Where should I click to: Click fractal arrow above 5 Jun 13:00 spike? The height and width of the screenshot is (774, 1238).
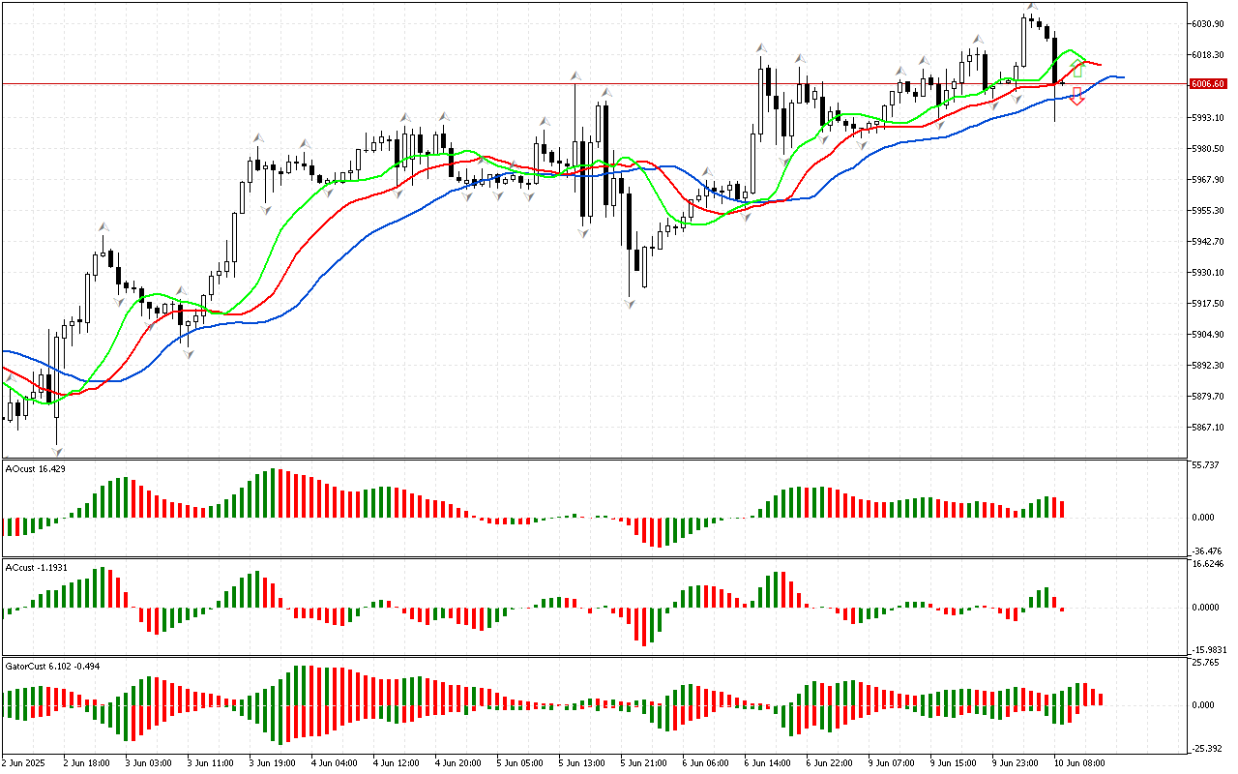(576, 74)
